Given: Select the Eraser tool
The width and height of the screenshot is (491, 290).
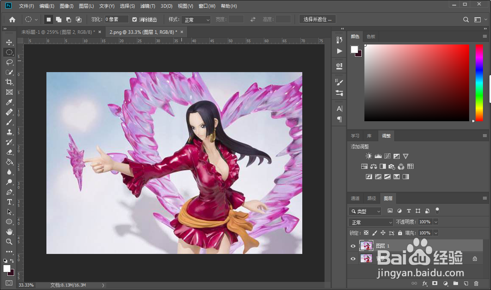Looking at the screenshot, I should pyautogui.click(x=9, y=152).
